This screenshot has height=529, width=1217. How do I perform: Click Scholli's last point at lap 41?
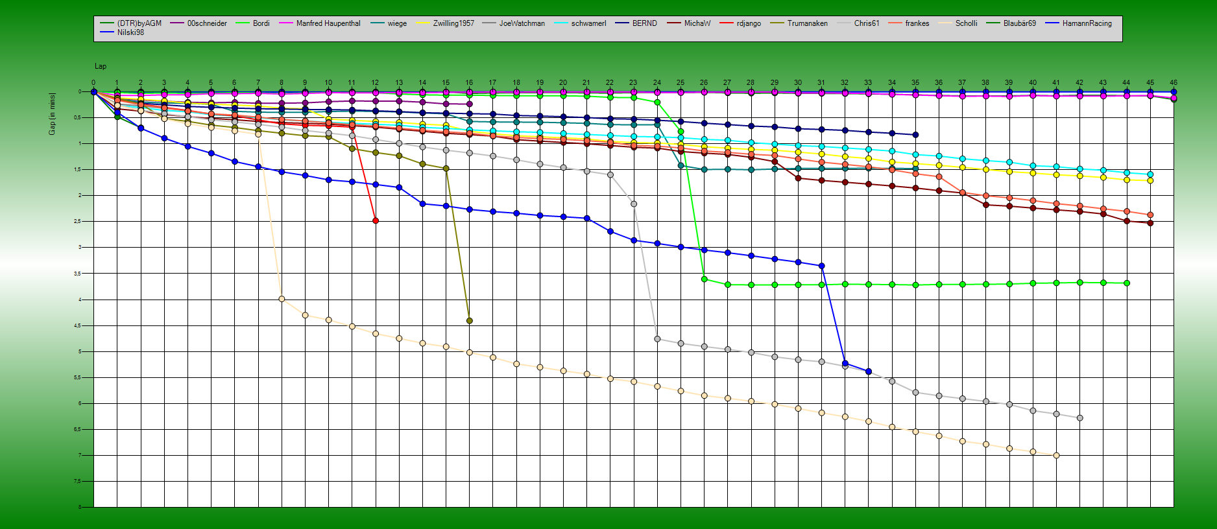1056,456
